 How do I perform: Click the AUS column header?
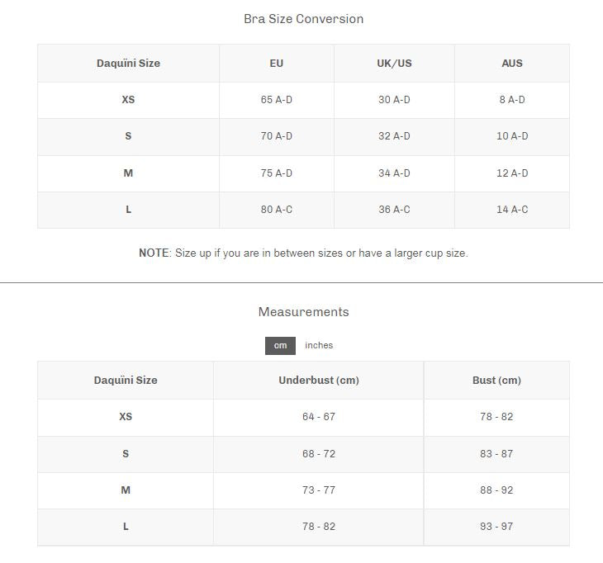[512, 63]
